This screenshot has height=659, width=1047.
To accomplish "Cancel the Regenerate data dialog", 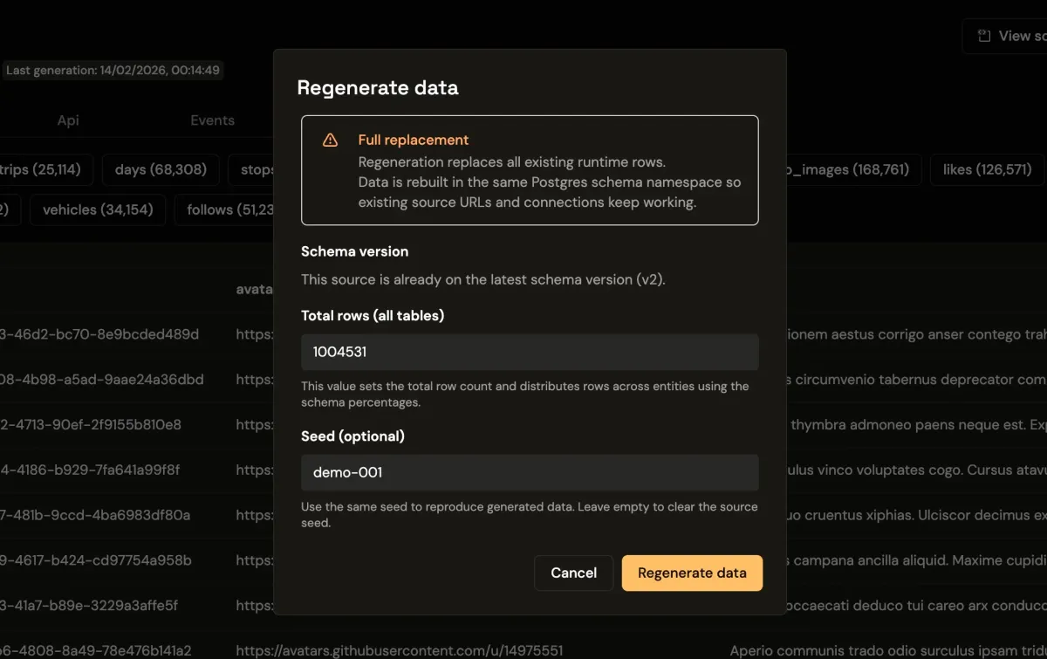I will pyautogui.click(x=573, y=573).
